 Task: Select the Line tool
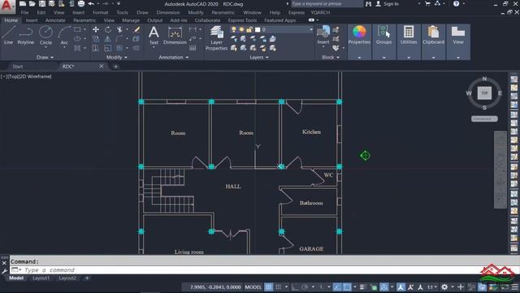8,35
